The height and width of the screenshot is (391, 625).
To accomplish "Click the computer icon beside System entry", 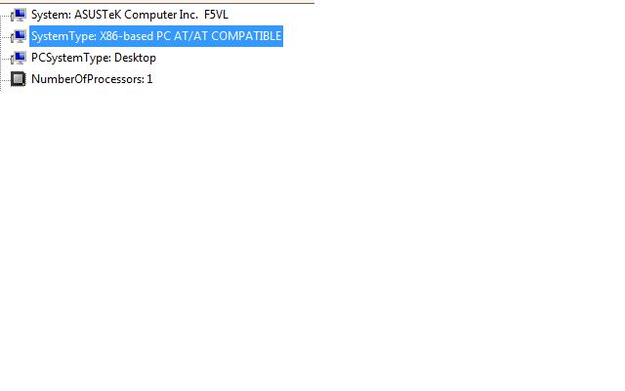I will point(19,15).
